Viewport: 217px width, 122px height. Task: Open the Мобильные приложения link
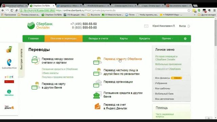[x=168, y=64]
